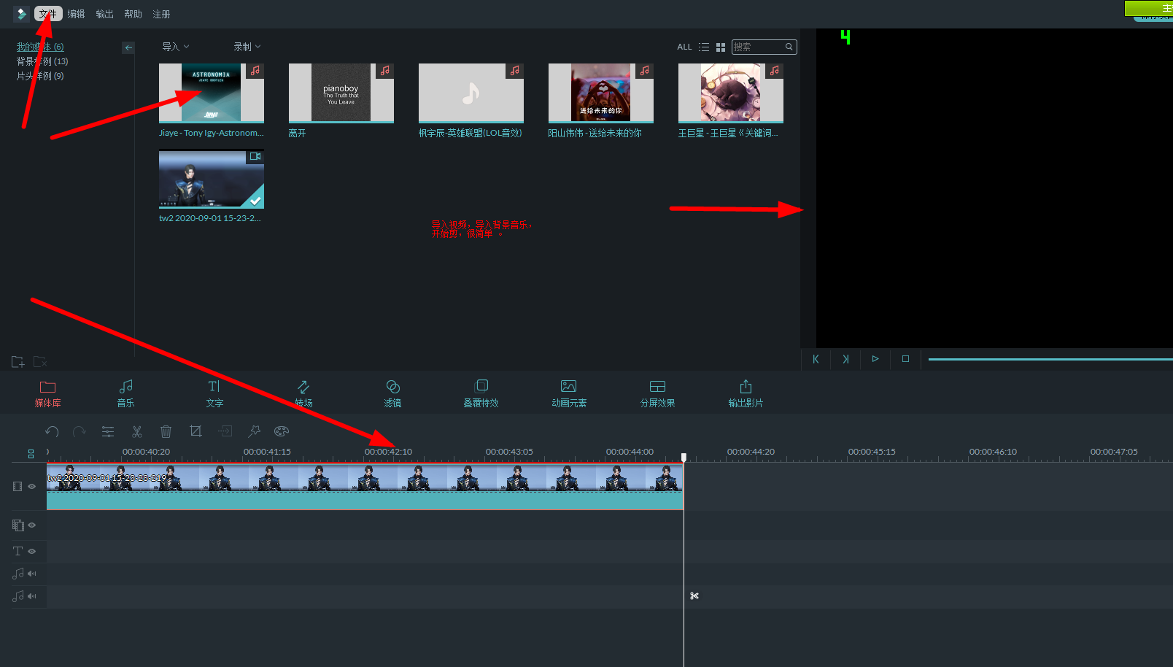Open the 文件 (File) menu
Image resolution: width=1173 pixels, height=667 pixels.
(x=47, y=14)
